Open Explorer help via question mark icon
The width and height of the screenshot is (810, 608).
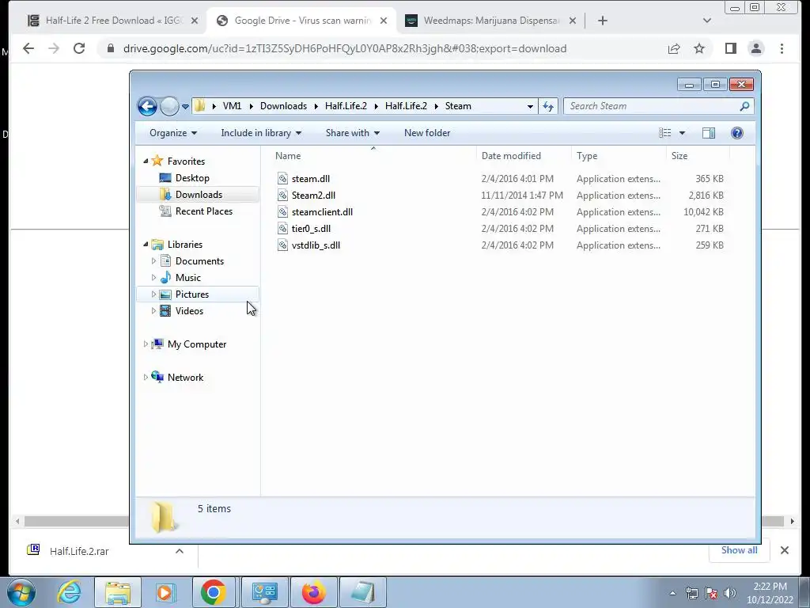(x=737, y=133)
